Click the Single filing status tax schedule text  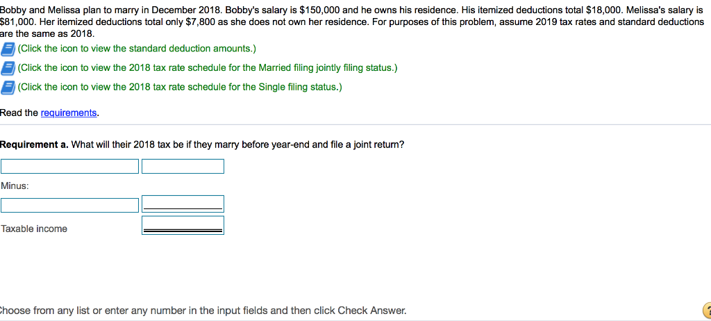click(180, 87)
